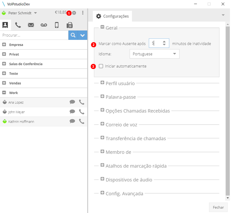Select Kathrin Hoffmann contact row

coord(44,121)
